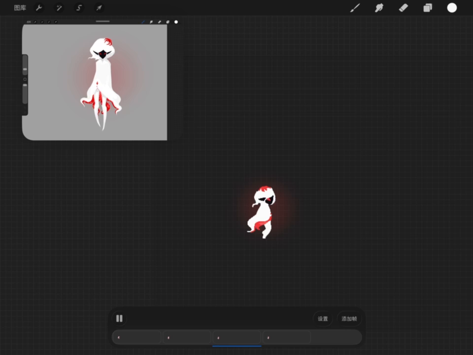This screenshot has width=473, height=355.
Task: Select the third highlighted timeline frame
Action: pyautogui.click(x=236, y=338)
